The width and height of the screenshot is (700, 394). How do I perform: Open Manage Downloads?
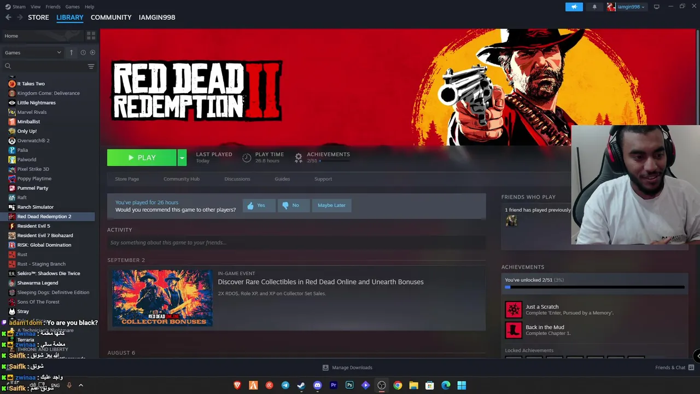347,368
